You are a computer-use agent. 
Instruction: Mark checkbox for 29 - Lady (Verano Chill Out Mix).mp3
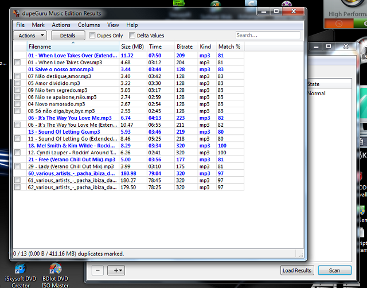coord(18,166)
